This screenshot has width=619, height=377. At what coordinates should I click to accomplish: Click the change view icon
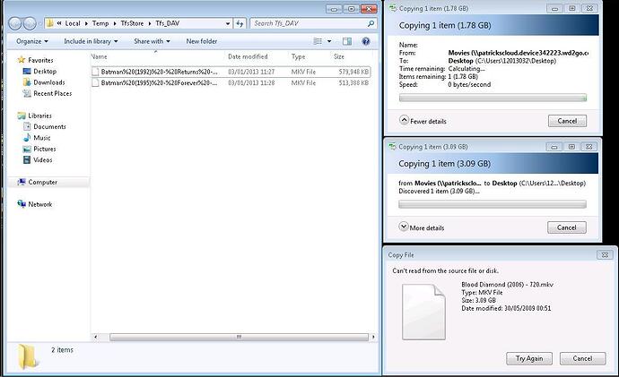point(318,41)
